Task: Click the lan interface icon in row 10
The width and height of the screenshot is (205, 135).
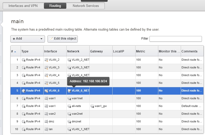Action: coord(46,129)
